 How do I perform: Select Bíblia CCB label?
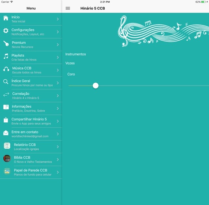pos(22,157)
